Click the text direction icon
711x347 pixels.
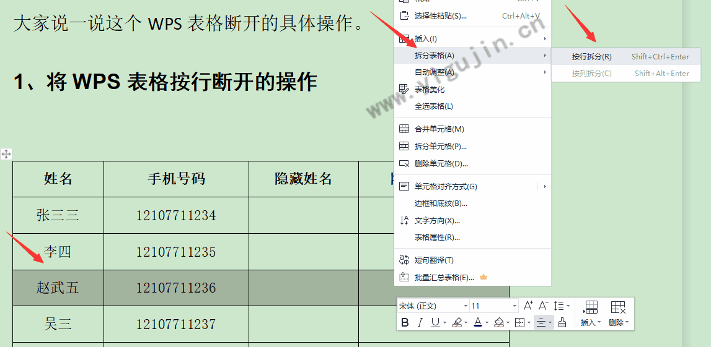pyautogui.click(x=404, y=220)
